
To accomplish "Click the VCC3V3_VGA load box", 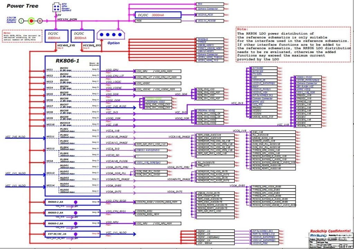I will pyautogui.click(x=264, y=92).
